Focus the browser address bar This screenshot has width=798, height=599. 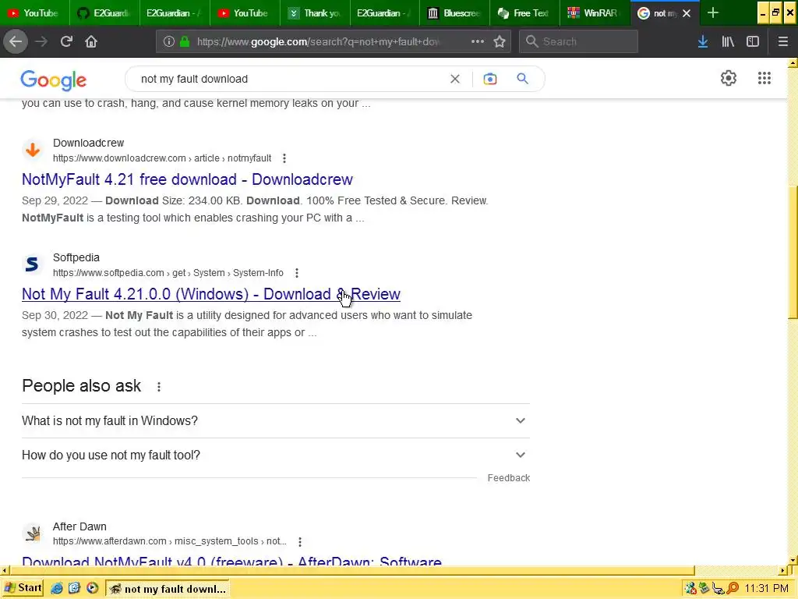coord(318,42)
